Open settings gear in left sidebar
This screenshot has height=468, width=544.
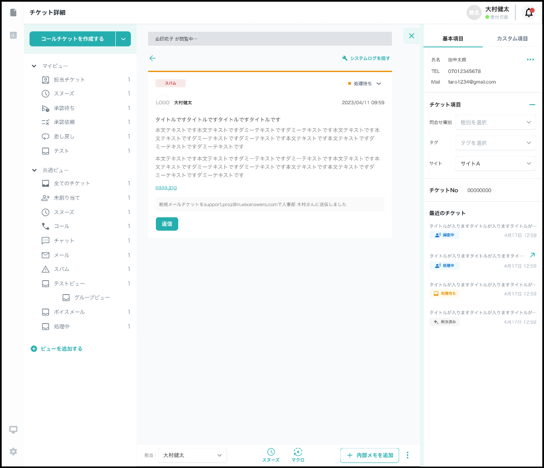(13, 451)
